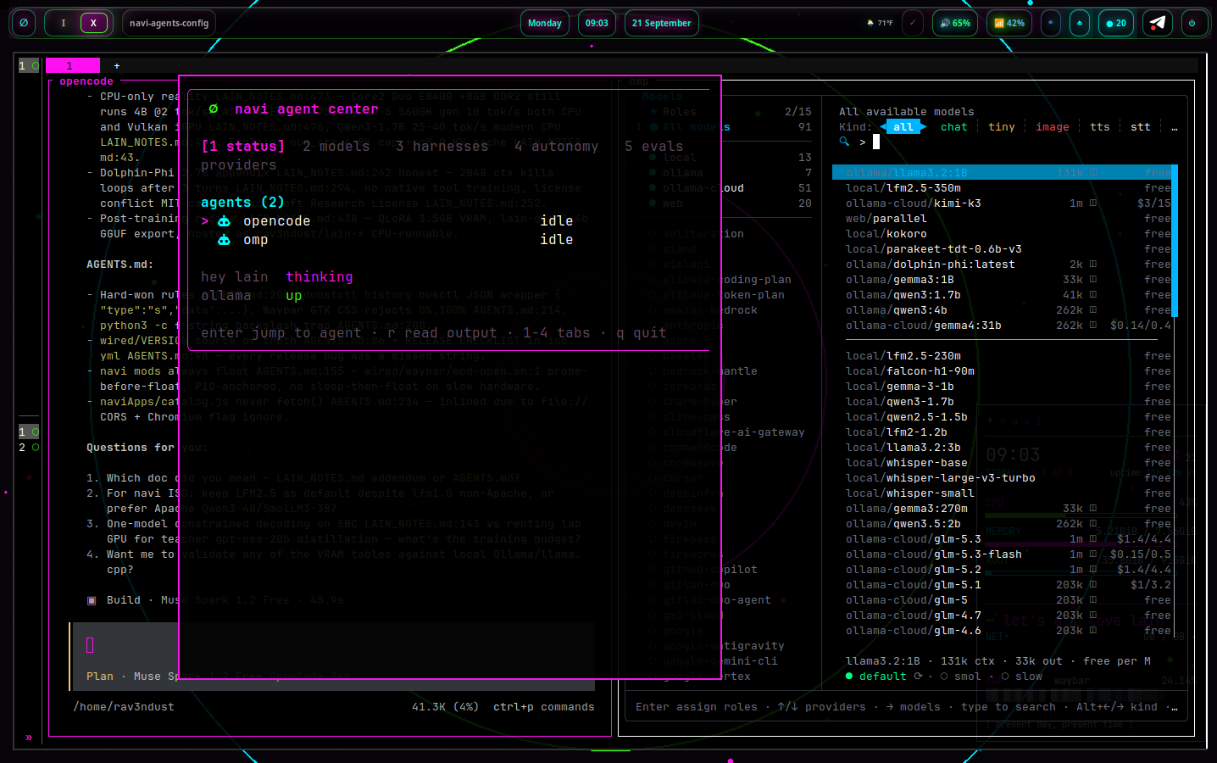Click the navi agent center logo icon
Screen dimensions: 1217x763
214,109
